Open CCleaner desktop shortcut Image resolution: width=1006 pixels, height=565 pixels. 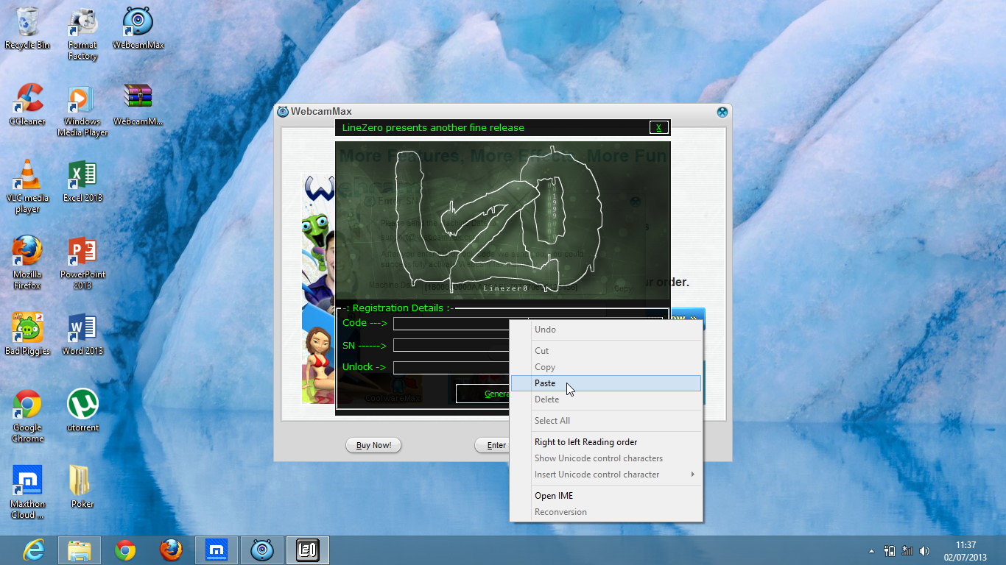click(x=27, y=104)
